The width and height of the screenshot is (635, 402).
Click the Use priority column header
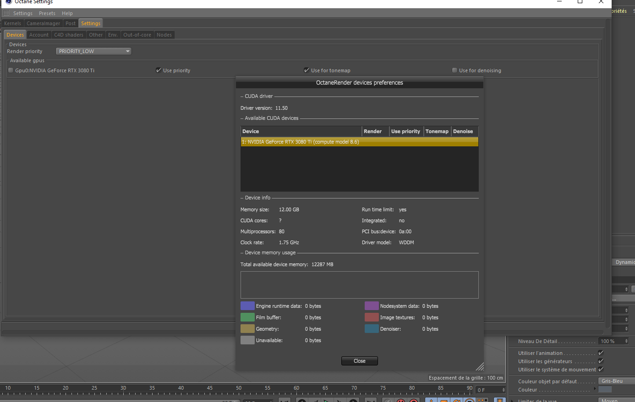click(406, 131)
